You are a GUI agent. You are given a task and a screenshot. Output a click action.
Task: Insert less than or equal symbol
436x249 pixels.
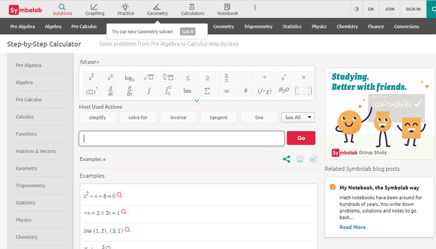coord(187,77)
